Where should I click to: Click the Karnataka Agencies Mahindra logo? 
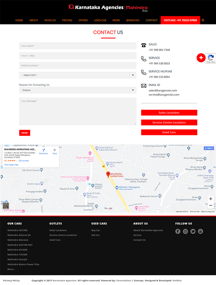[108, 8]
